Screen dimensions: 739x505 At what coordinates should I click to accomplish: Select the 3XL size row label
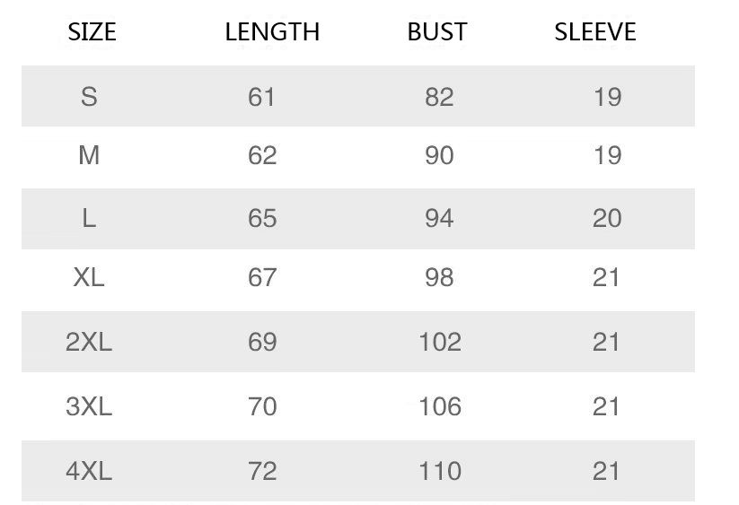pos(89,405)
